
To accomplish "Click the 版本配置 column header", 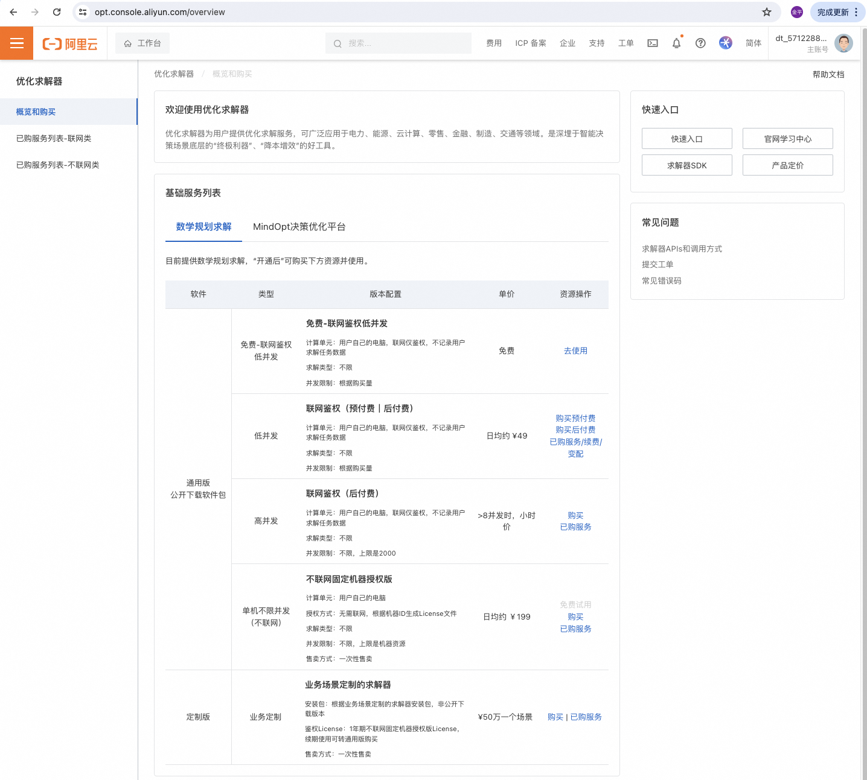I will pos(385,294).
